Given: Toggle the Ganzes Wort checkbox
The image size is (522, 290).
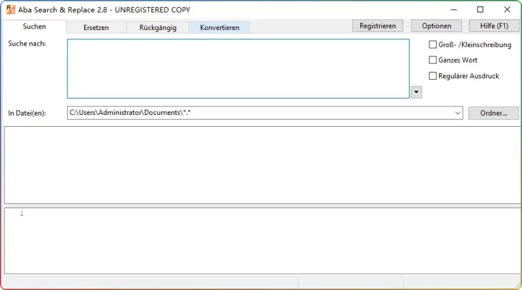Looking at the screenshot, I should coord(433,60).
